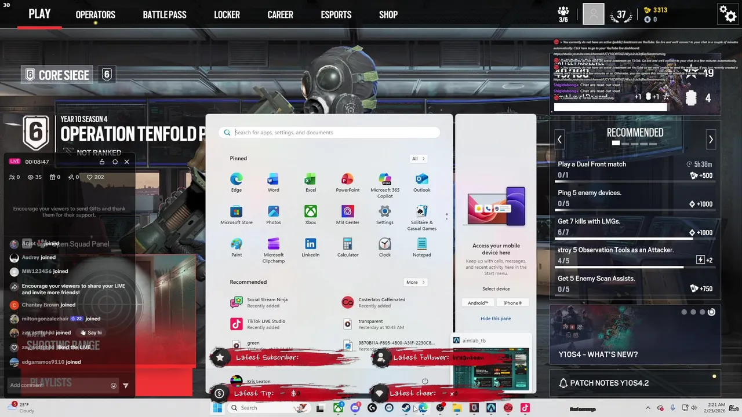Launch Word from pinned apps
The width and height of the screenshot is (742, 417).
273,182
